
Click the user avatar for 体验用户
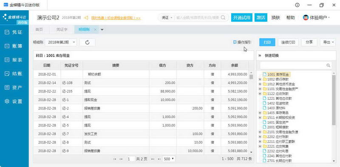pyautogui.click(x=306, y=18)
